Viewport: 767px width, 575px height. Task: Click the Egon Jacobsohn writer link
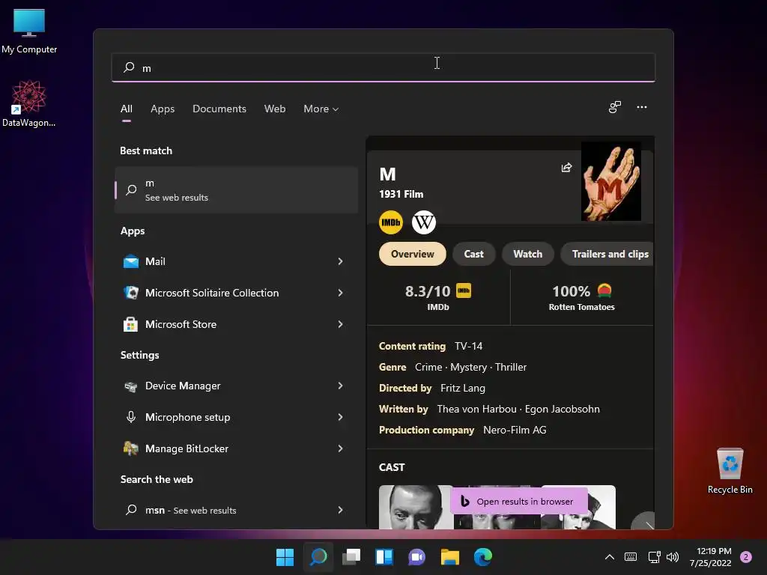click(562, 410)
